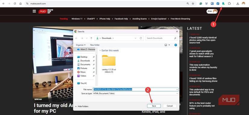The width and height of the screenshot is (249, 115).
Task: Navigate back in Save As dialog
Action: pos(77,38)
